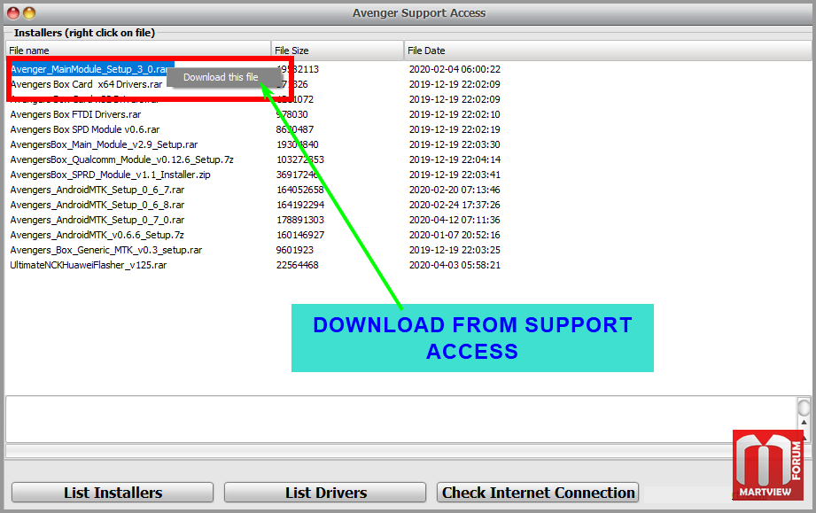The height and width of the screenshot is (513, 816).
Task: Click file date 2020-01-07 20:52:16
Action: 455,235
